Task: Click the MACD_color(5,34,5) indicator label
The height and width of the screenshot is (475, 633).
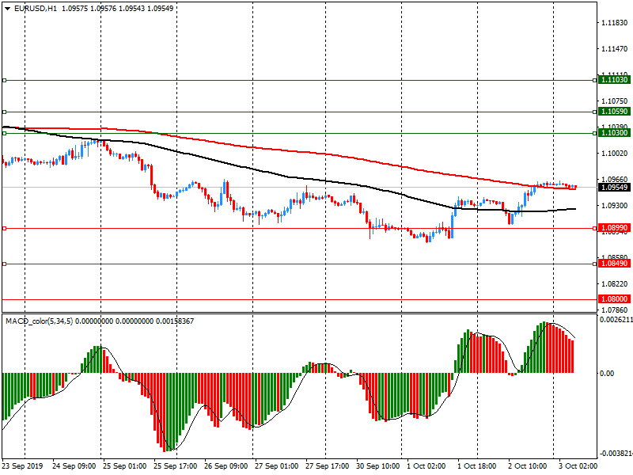Action: (39, 321)
